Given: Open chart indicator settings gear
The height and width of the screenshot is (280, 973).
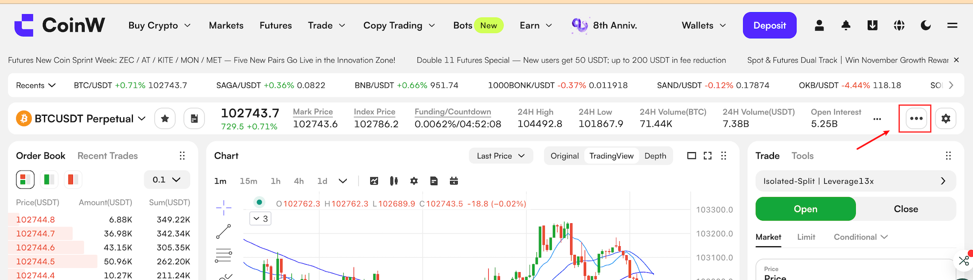Looking at the screenshot, I should pyautogui.click(x=414, y=181).
